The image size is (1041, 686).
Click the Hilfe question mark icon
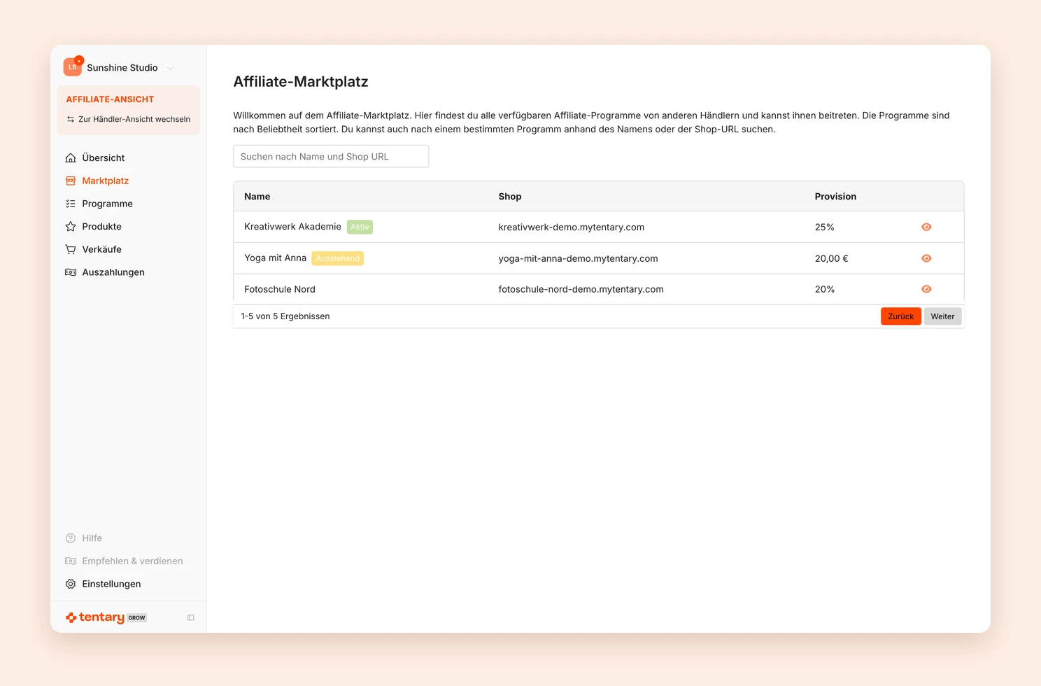coord(71,538)
